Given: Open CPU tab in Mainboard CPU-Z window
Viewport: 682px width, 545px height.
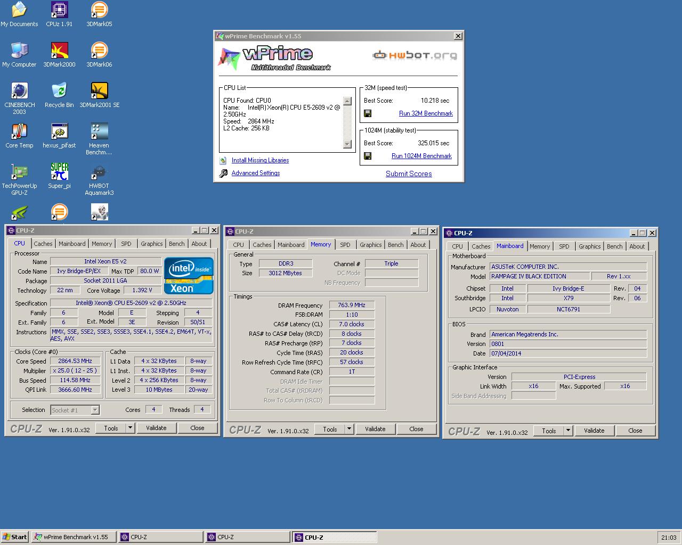Looking at the screenshot, I should (458, 246).
